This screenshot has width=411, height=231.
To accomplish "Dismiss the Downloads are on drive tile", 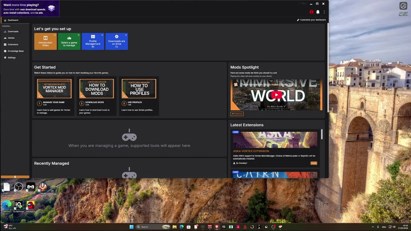I will (126, 35).
